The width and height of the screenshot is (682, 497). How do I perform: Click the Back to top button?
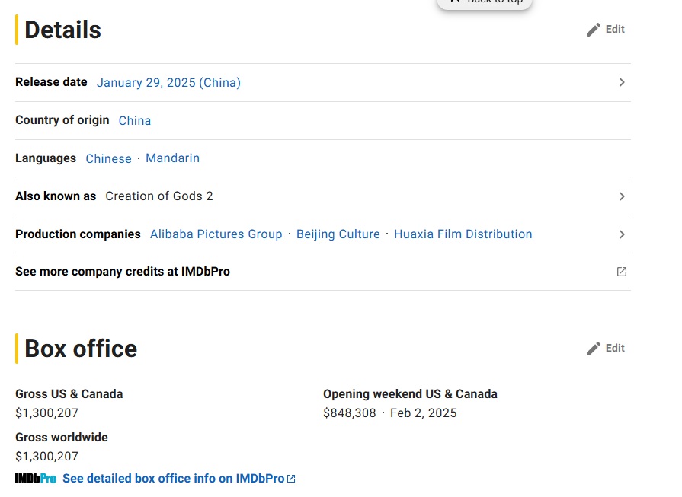click(484, 4)
